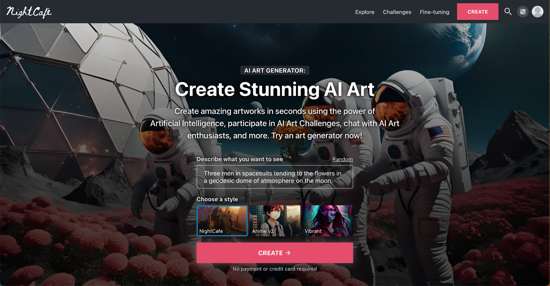This screenshot has width=550, height=286.
Task: Open the user profile avatar
Action: pos(538,12)
